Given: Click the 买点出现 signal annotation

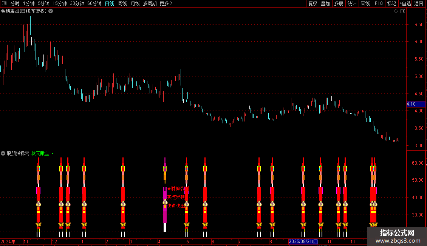Looking at the screenshot, I should point(176,197).
